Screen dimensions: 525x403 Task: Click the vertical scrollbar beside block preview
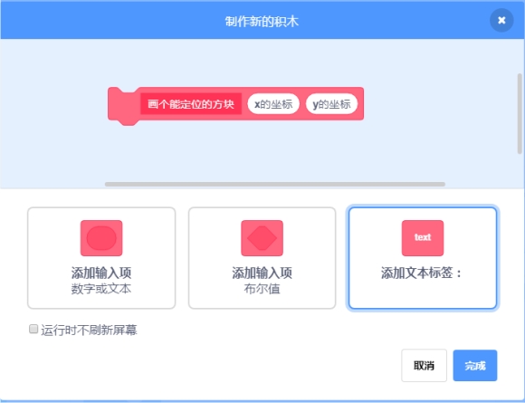click(520, 113)
